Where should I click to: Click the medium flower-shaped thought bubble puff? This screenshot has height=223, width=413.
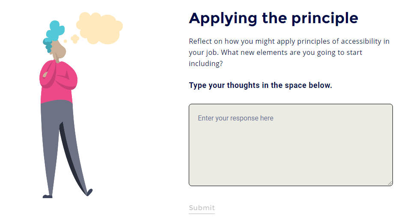(x=75, y=39)
